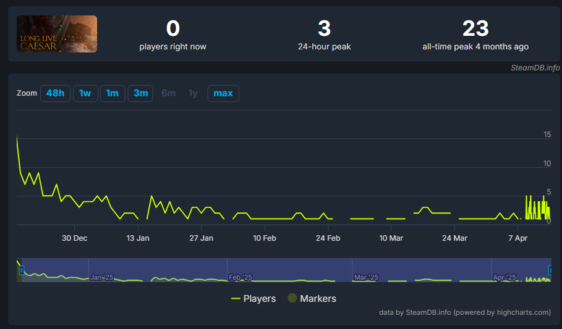Grab the right navigator range handle
Screen dimensions: 562x329
550,270
